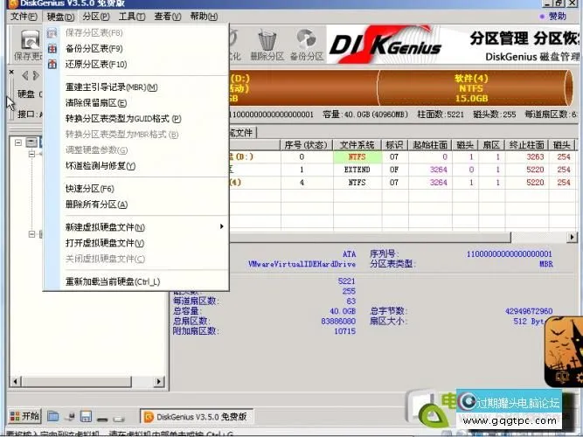Click the 0F flag cell

[x=394, y=170]
